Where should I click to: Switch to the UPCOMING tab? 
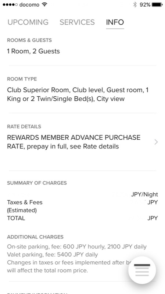coord(28,22)
